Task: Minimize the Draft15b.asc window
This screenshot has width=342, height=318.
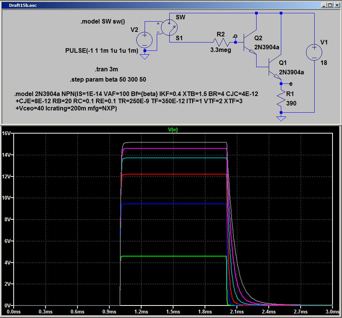Action: coord(324,5)
